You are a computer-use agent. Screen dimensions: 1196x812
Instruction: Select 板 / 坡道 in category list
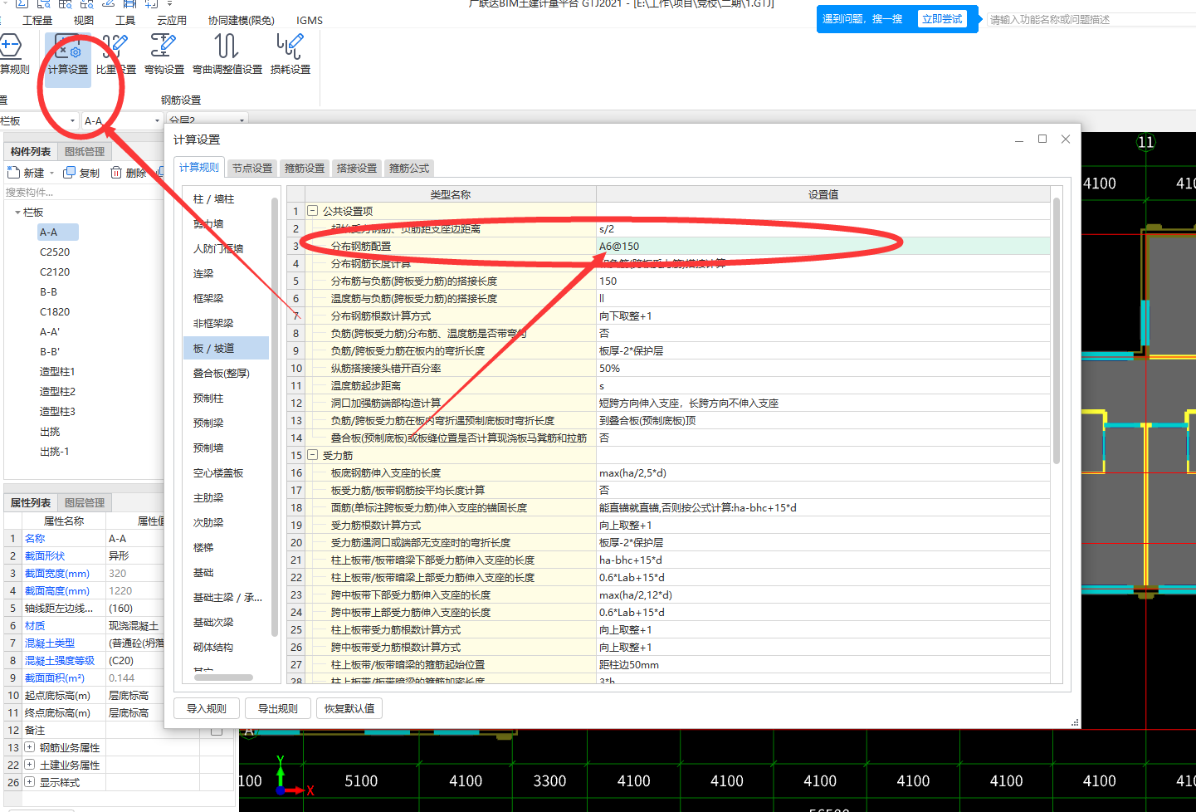[226, 348]
